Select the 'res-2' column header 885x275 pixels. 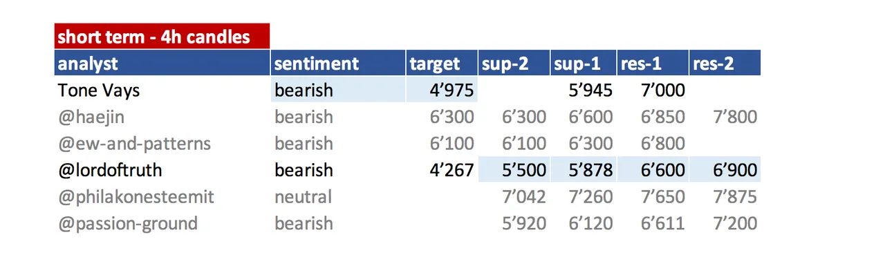725,63
